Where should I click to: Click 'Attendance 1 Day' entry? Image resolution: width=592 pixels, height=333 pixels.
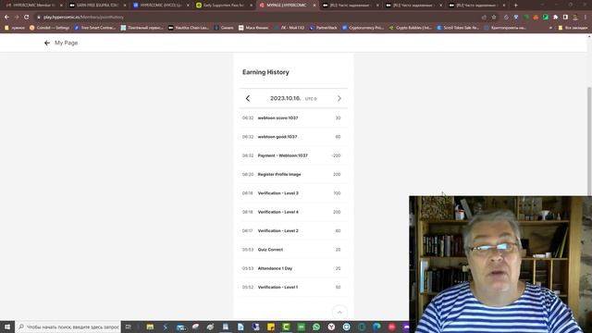click(x=293, y=268)
